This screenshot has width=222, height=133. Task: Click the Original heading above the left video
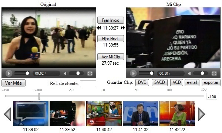point(48,4)
